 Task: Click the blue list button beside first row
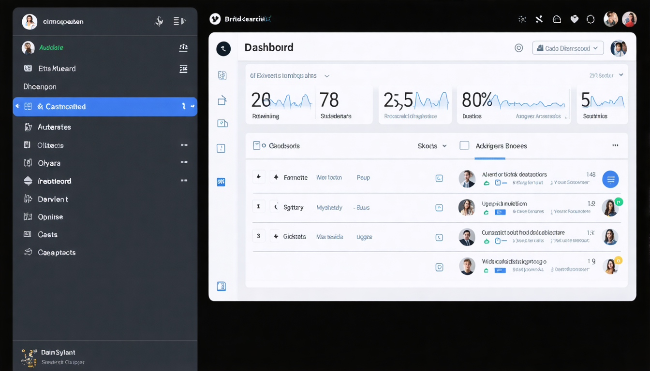point(610,179)
